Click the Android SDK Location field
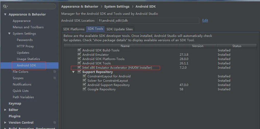Screen dimensions: 260x129 [148, 21]
